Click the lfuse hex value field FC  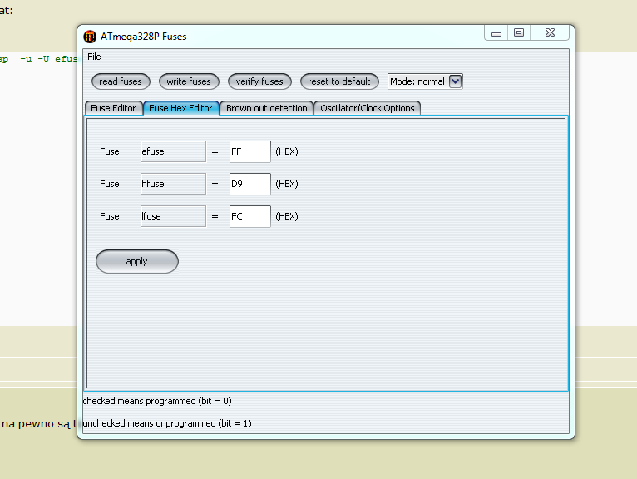pos(249,216)
